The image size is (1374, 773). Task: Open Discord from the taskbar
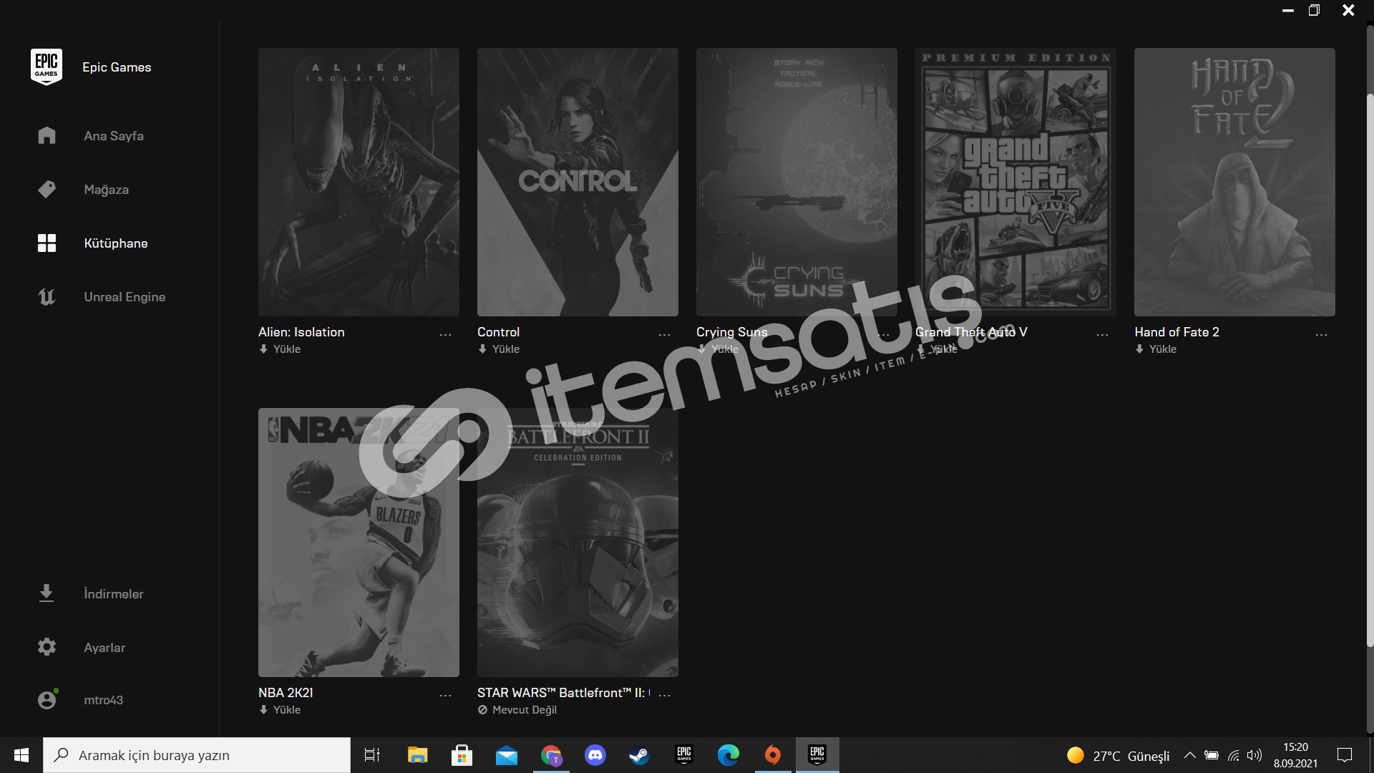click(595, 755)
